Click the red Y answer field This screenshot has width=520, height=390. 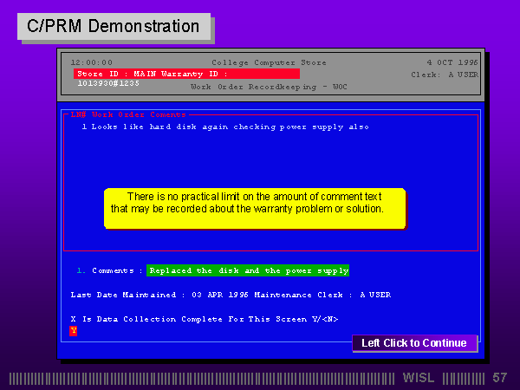coord(74,330)
